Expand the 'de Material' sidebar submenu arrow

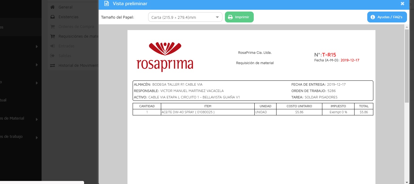(37, 119)
